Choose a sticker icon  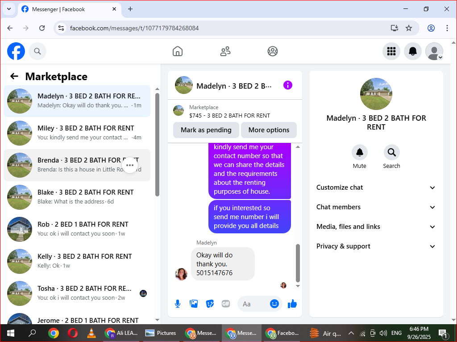click(x=210, y=304)
